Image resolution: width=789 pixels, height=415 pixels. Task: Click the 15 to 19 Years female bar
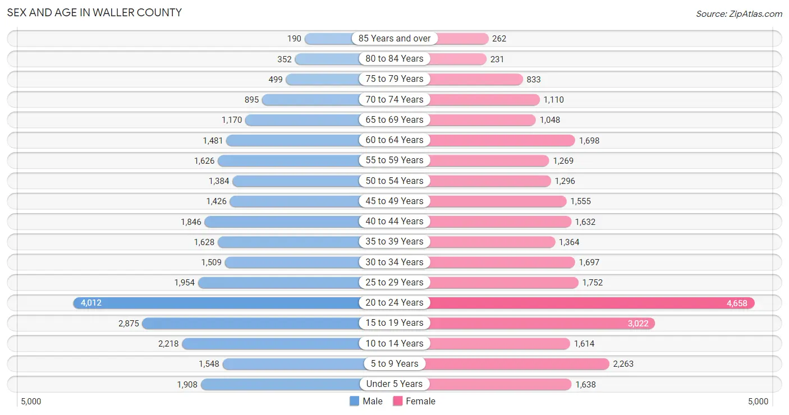click(x=542, y=323)
